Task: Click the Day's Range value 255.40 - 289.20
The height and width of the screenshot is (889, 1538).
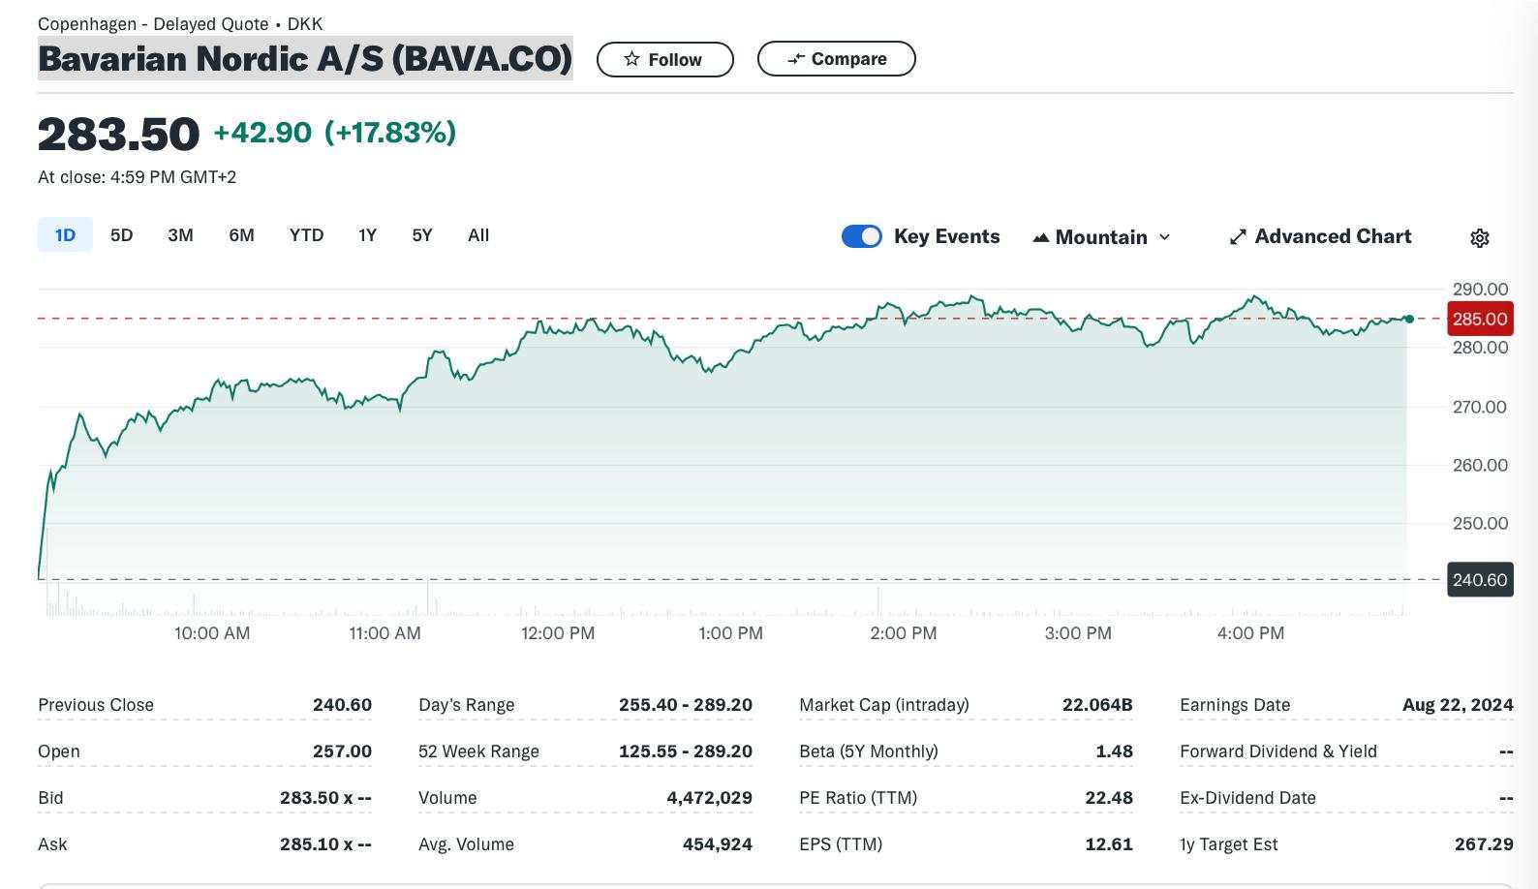Action: 686,705
